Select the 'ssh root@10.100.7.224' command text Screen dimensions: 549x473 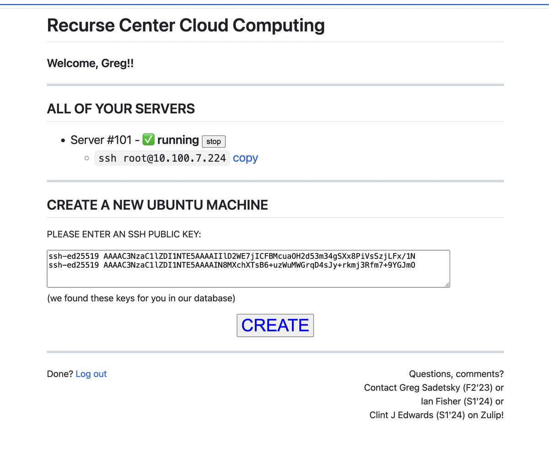point(162,158)
